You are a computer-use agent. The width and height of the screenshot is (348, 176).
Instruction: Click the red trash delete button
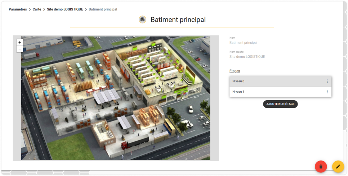click(321, 167)
